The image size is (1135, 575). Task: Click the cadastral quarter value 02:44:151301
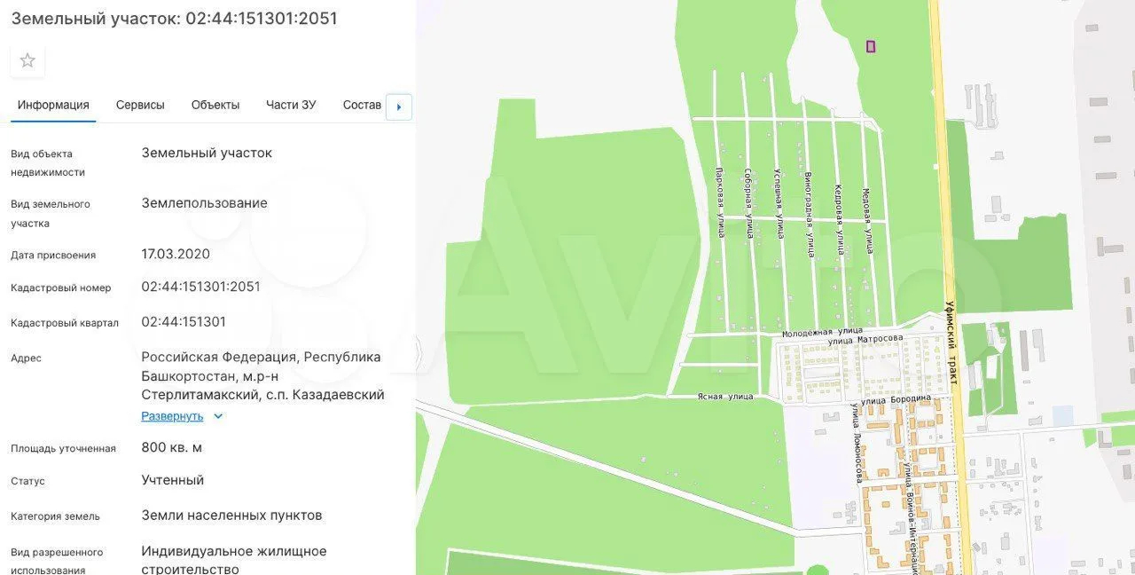click(184, 322)
